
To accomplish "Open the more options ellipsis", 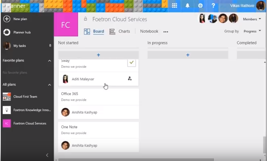I will tap(166, 32).
